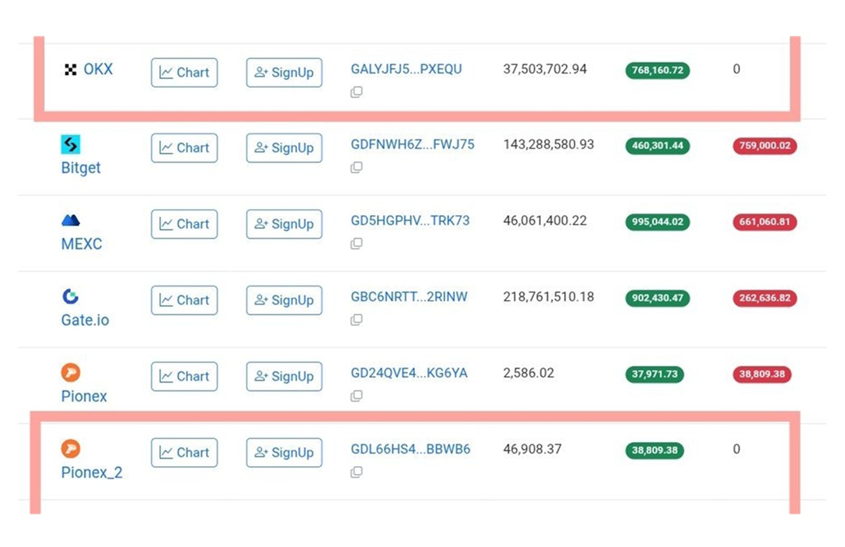Click the green 768,160.72 badge
The image size is (845, 547).
tap(657, 70)
